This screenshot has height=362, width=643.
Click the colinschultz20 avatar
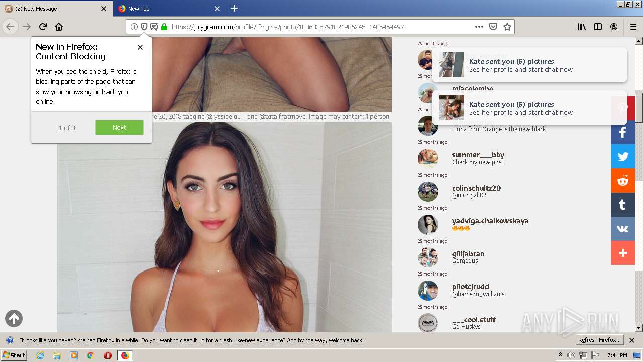click(428, 192)
